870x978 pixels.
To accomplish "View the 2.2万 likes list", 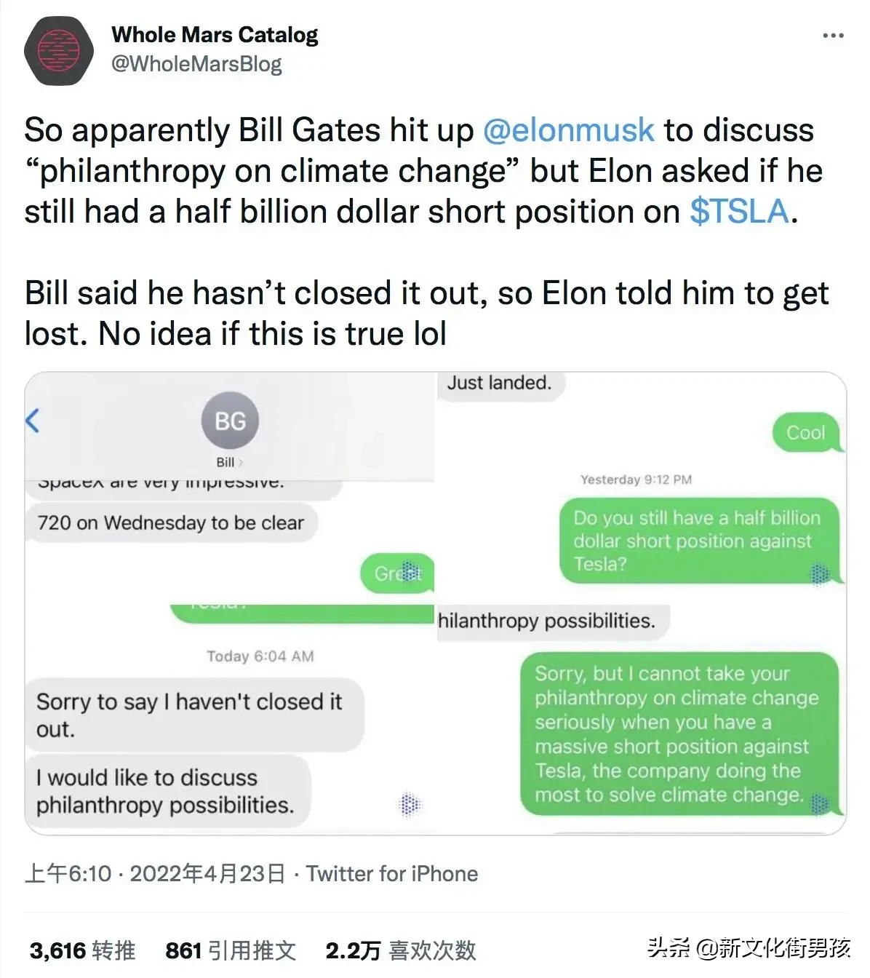I will tap(401, 950).
